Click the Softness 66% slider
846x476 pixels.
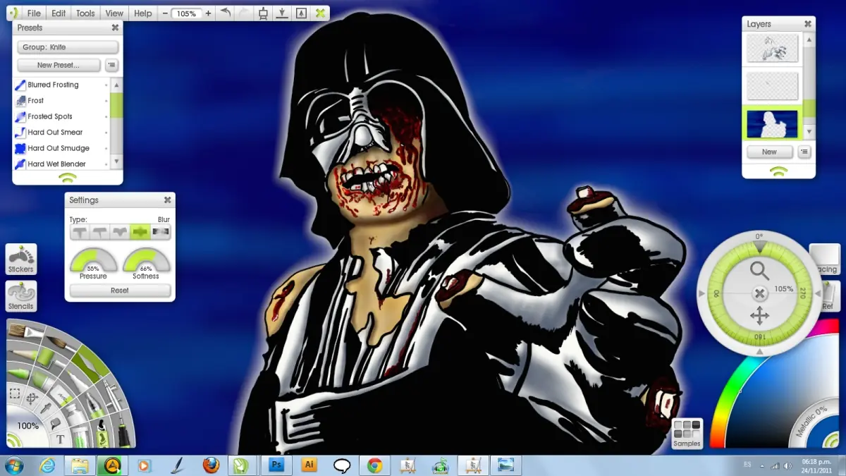pyautogui.click(x=146, y=259)
